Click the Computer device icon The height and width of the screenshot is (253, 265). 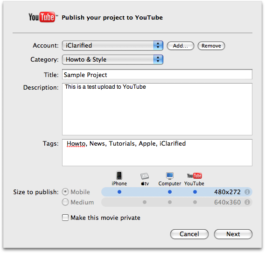170,176
